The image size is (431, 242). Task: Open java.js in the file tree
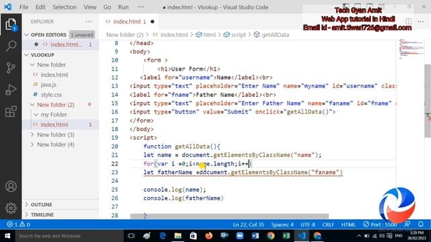pyautogui.click(x=61, y=85)
